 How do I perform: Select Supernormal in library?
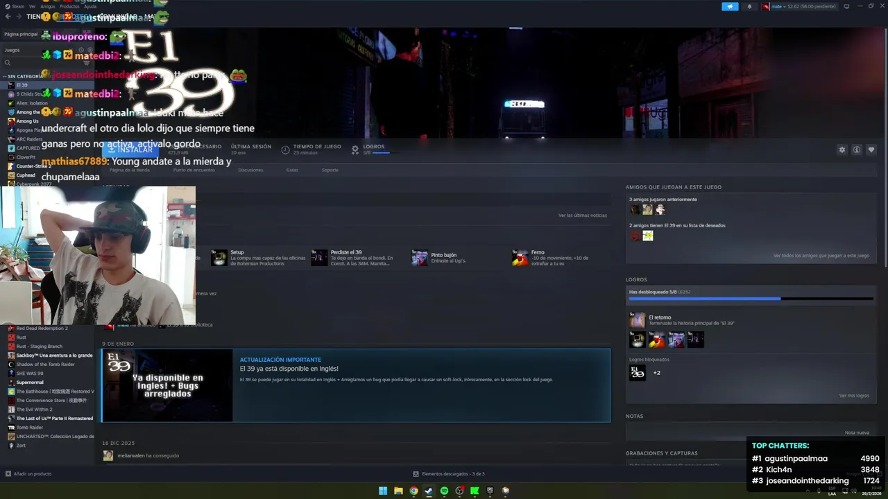coord(30,383)
